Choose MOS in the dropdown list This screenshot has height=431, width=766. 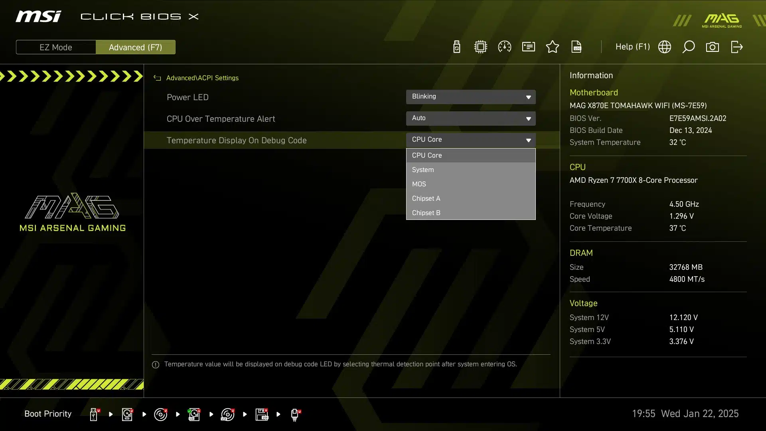pos(471,184)
